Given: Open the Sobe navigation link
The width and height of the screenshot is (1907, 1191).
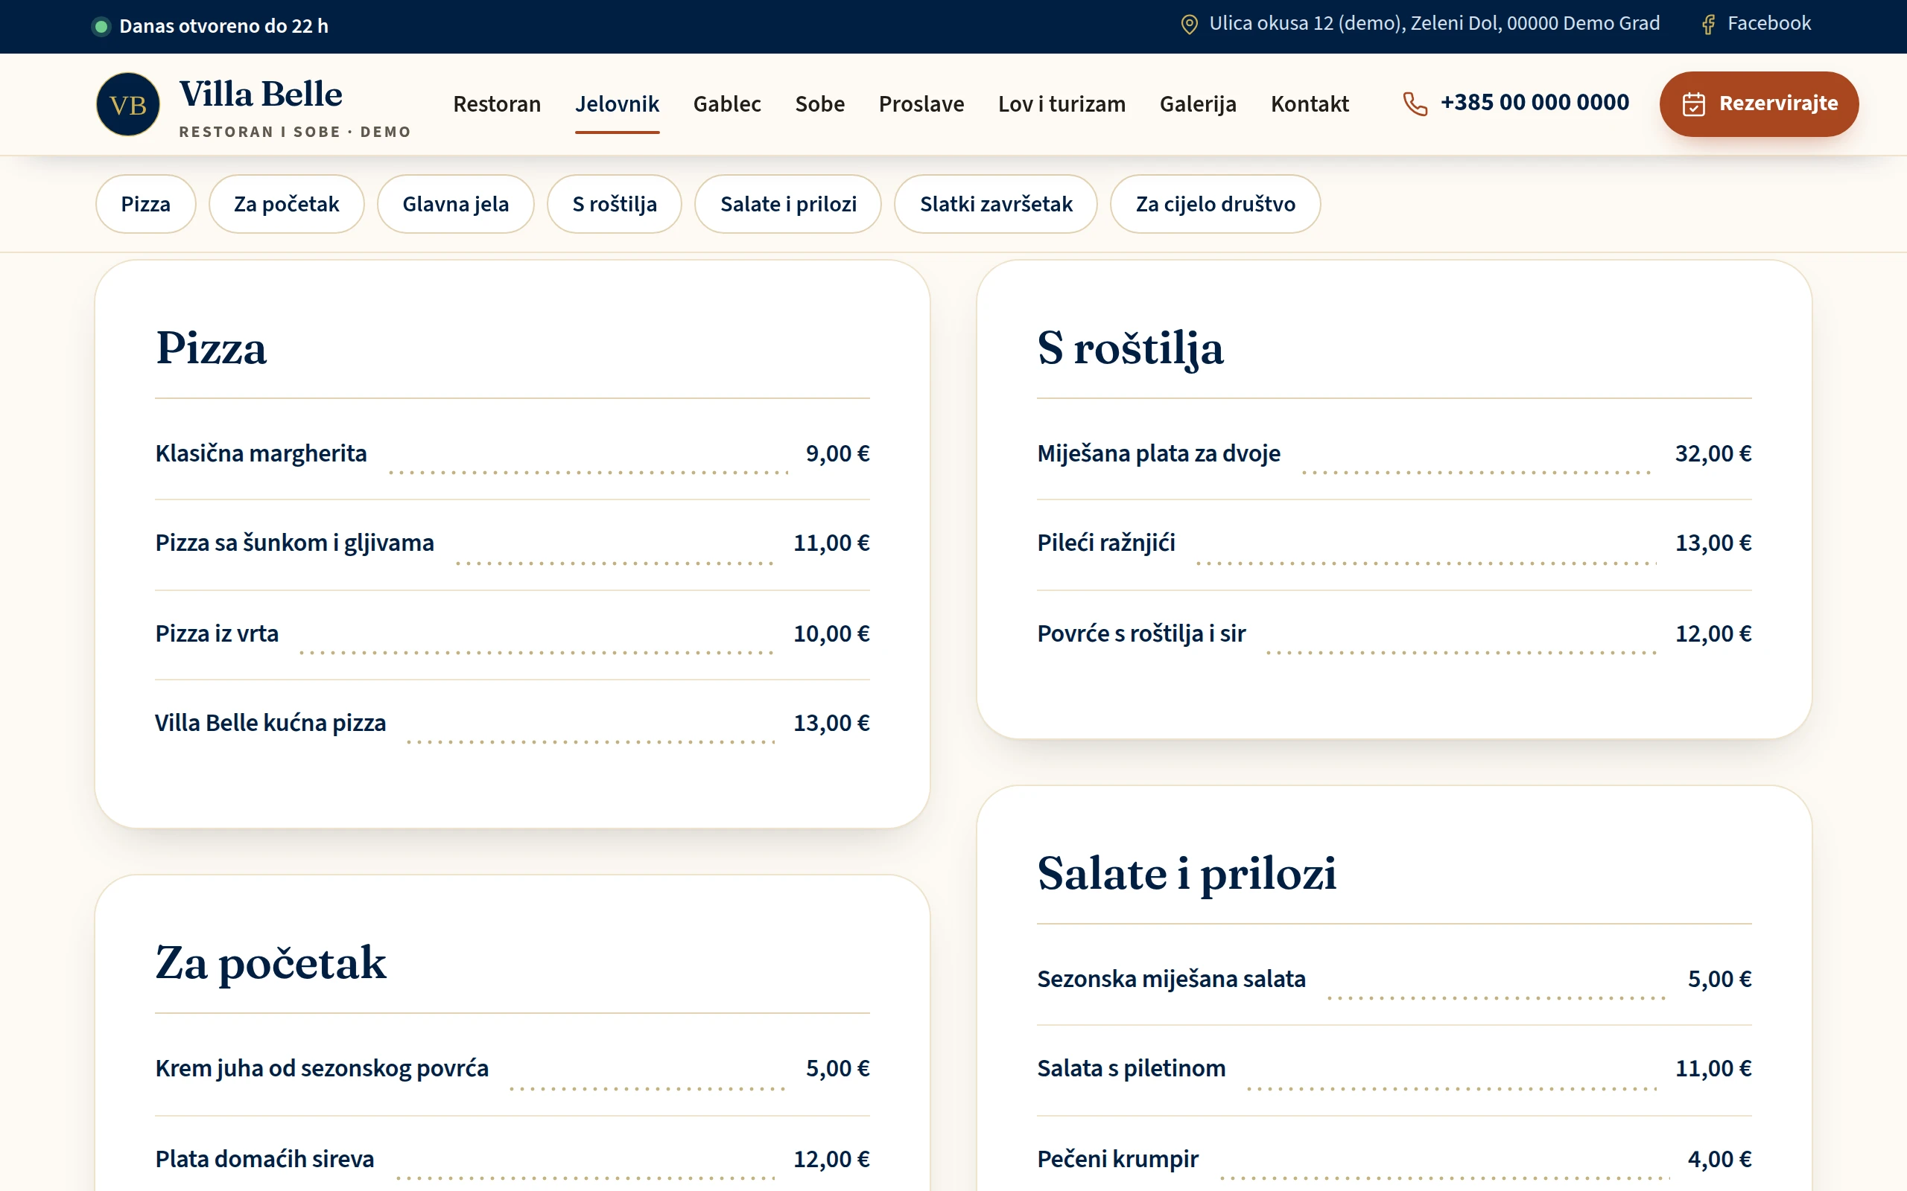Looking at the screenshot, I should click(819, 104).
